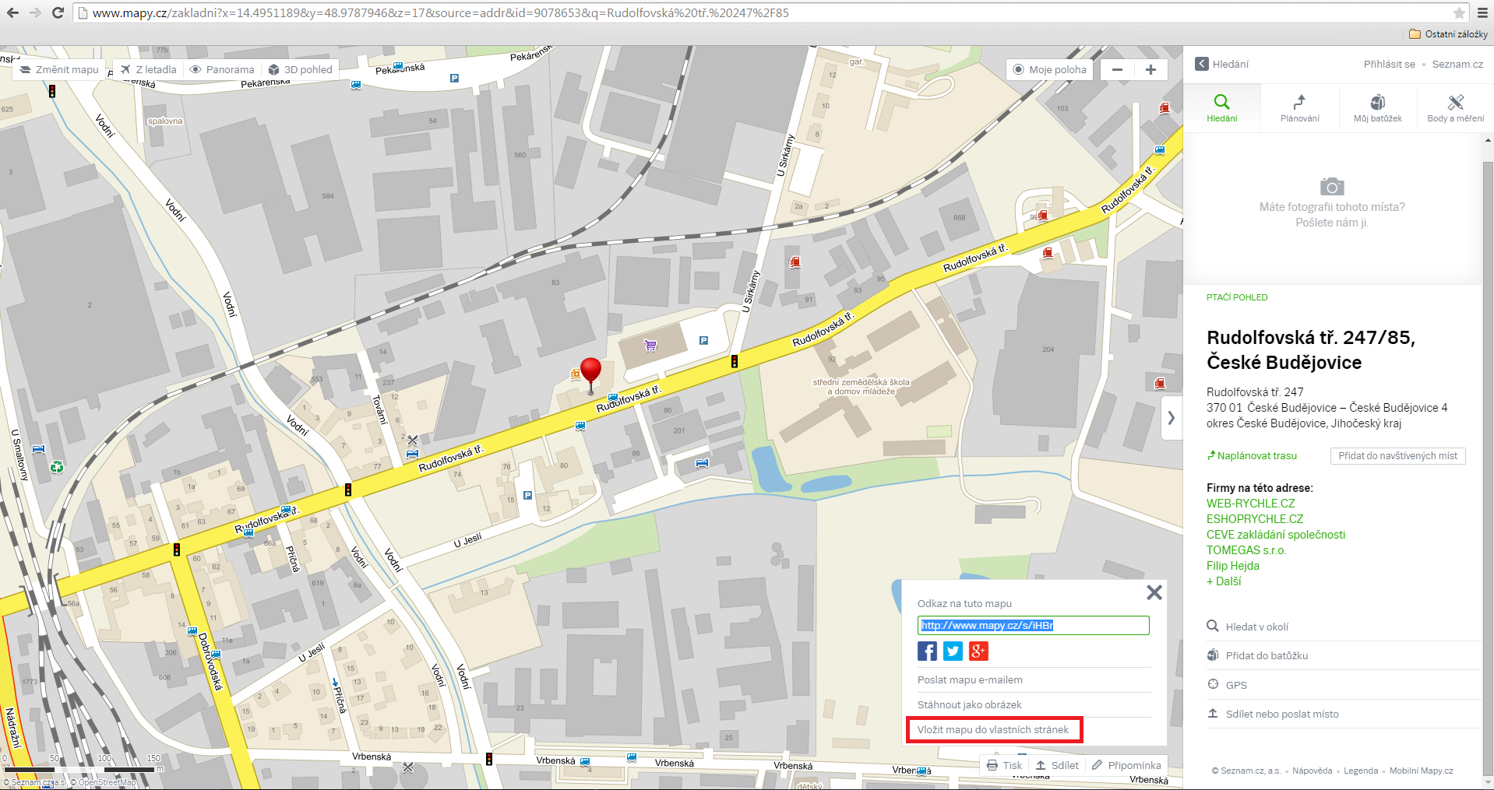
Task: Zoom out with minus button
Action: coord(1117,69)
